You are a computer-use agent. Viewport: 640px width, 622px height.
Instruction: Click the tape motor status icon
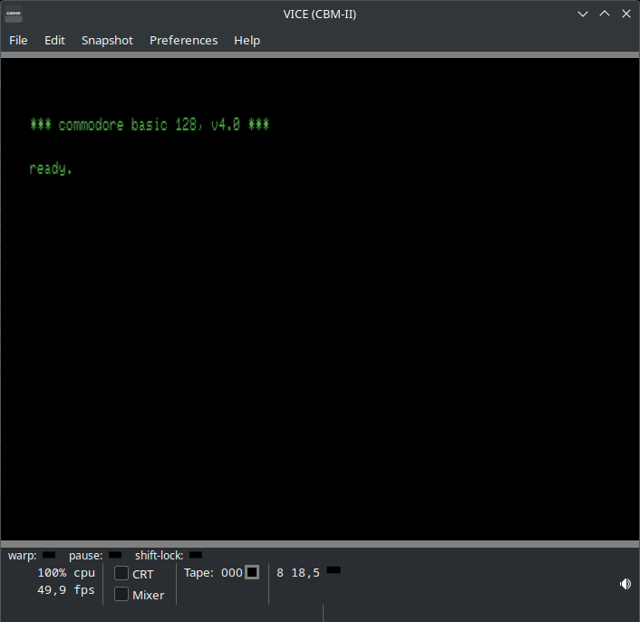tap(252, 572)
